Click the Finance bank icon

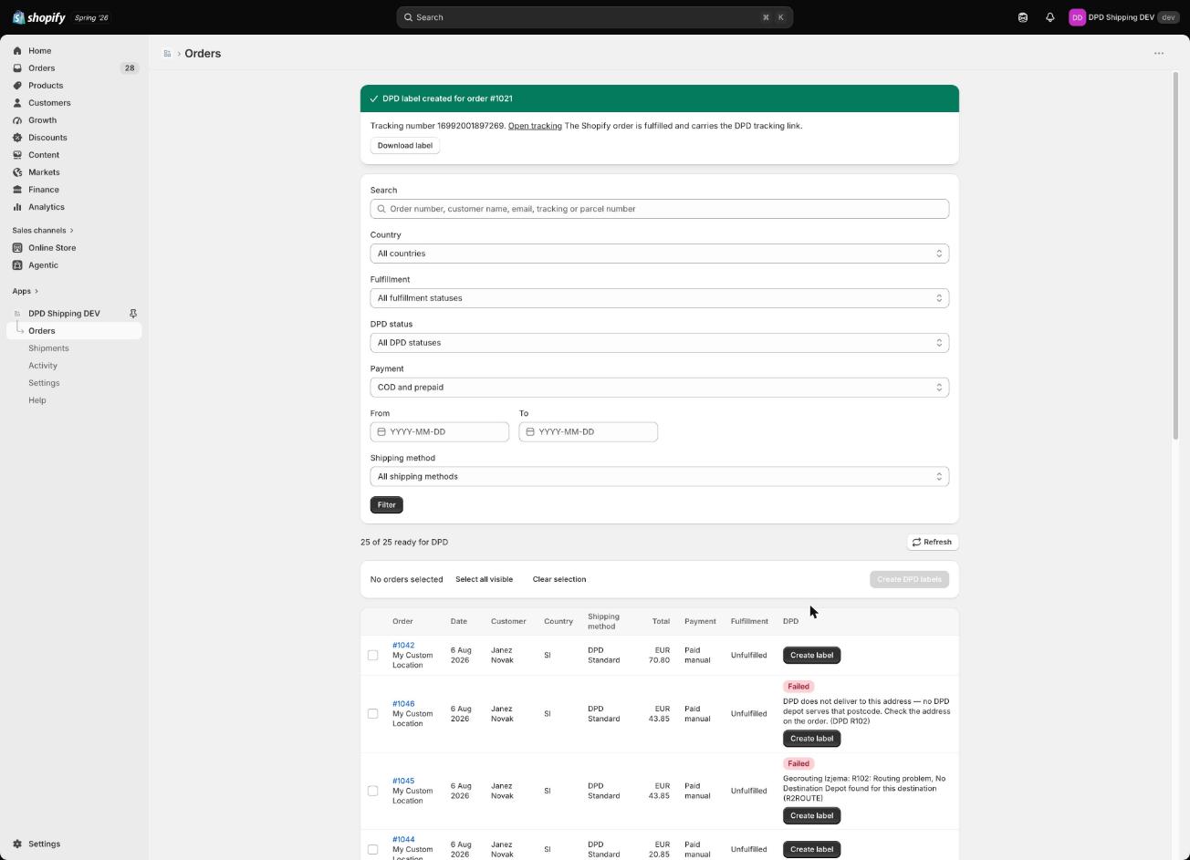click(x=17, y=190)
